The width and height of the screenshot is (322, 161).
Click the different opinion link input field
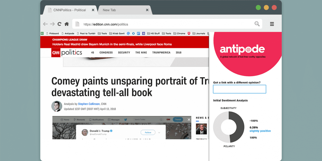click(239, 89)
